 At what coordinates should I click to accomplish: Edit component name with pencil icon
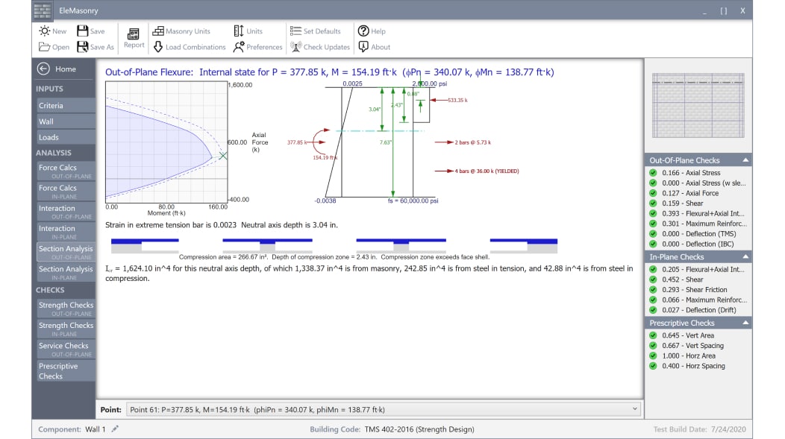pyautogui.click(x=115, y=429)
